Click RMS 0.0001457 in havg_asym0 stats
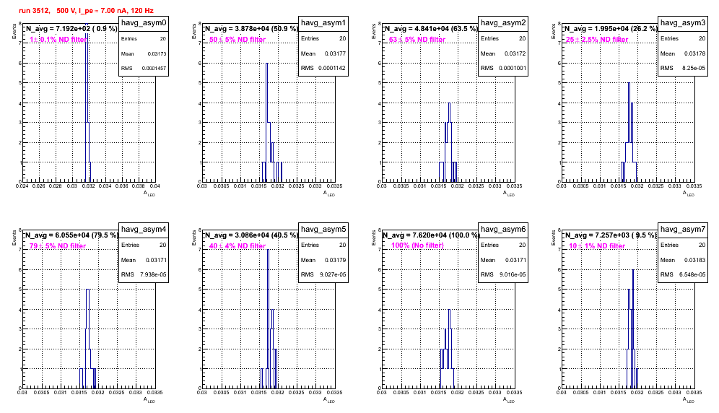This screenshot has height=413, width=719. (x=144, y=69)
